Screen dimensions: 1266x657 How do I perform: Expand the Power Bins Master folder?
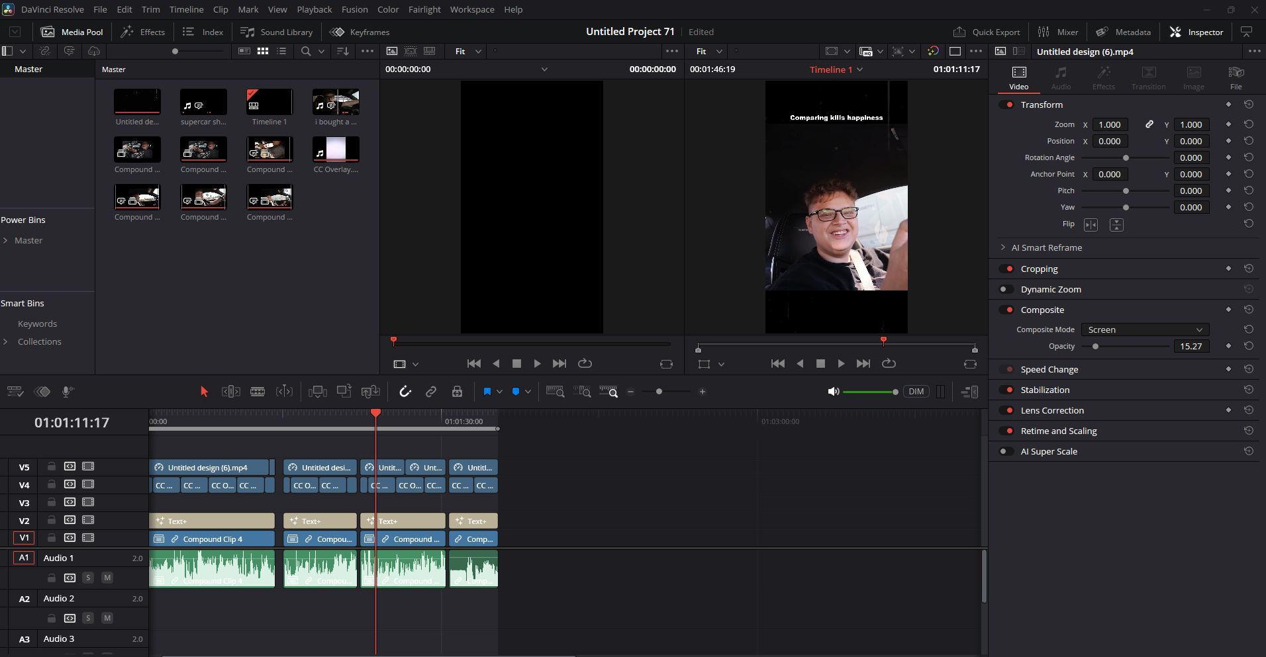5,240
